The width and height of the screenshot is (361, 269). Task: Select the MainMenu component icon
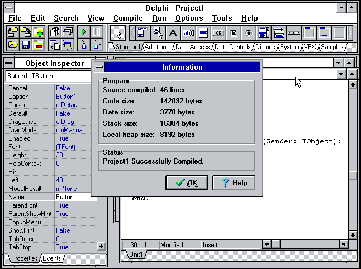tap(143, 33)
